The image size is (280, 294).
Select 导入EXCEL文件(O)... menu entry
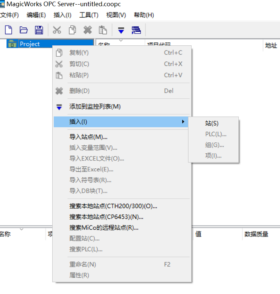point(122,159)
